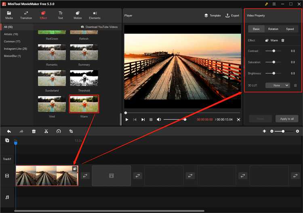Select Artistic (10) effect category
Image resolution: width=303 pixels, height=213 pixels.
(11, 34)
